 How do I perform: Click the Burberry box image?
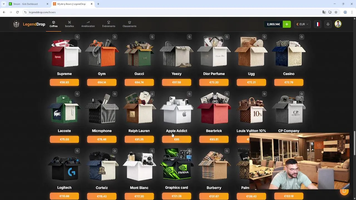214,166
